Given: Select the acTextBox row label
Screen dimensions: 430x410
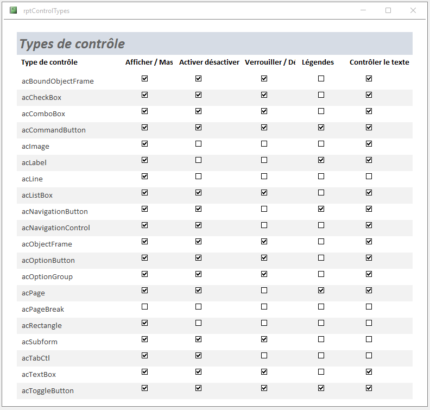Looking at the screenshot, I should pos(39,374).
